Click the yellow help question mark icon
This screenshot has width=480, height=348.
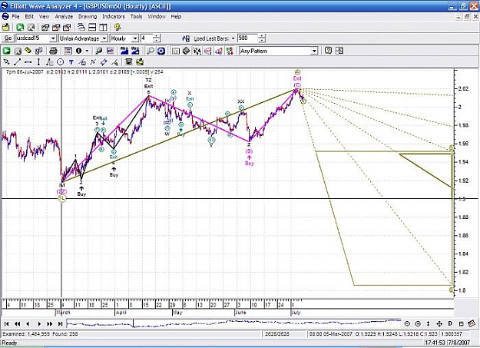(118, 27)
